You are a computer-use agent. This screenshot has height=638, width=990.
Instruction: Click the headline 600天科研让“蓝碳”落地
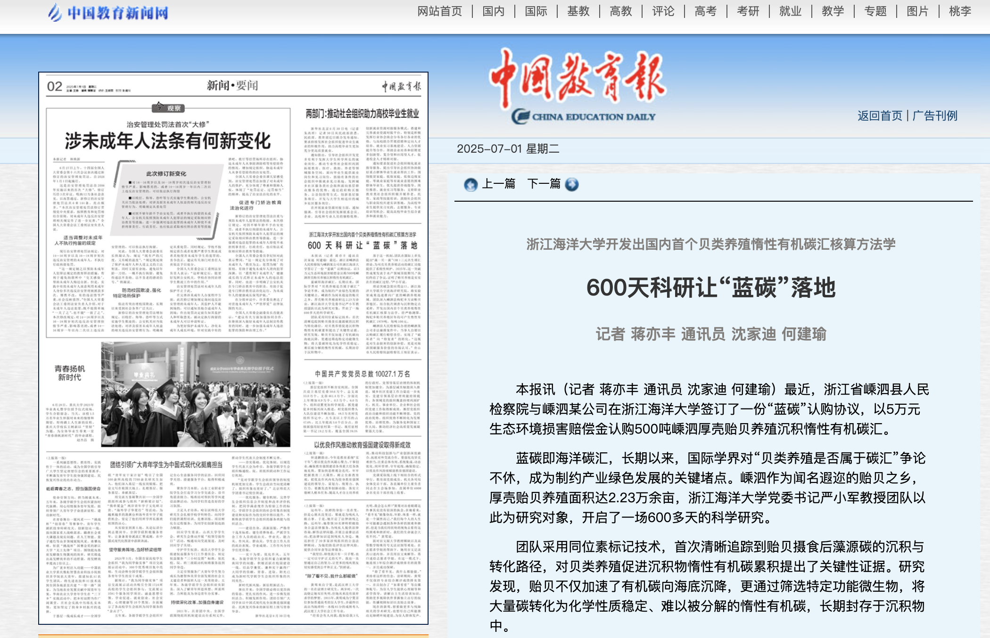pyautogui.click(x=711, y=287)
